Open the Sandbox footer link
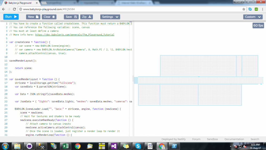266x150 pixels. point(212,139)
